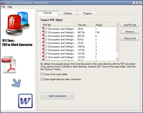Sort by the Pages column header
Image resolution: width=143 pixels, height=113 pixels.
click(103, 25)
